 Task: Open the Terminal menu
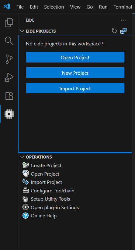tap(123, 7)
